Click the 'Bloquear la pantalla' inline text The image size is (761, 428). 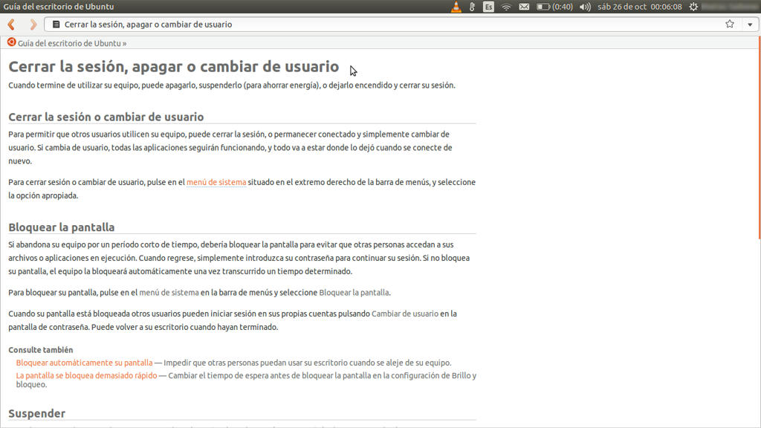point(354,293)
